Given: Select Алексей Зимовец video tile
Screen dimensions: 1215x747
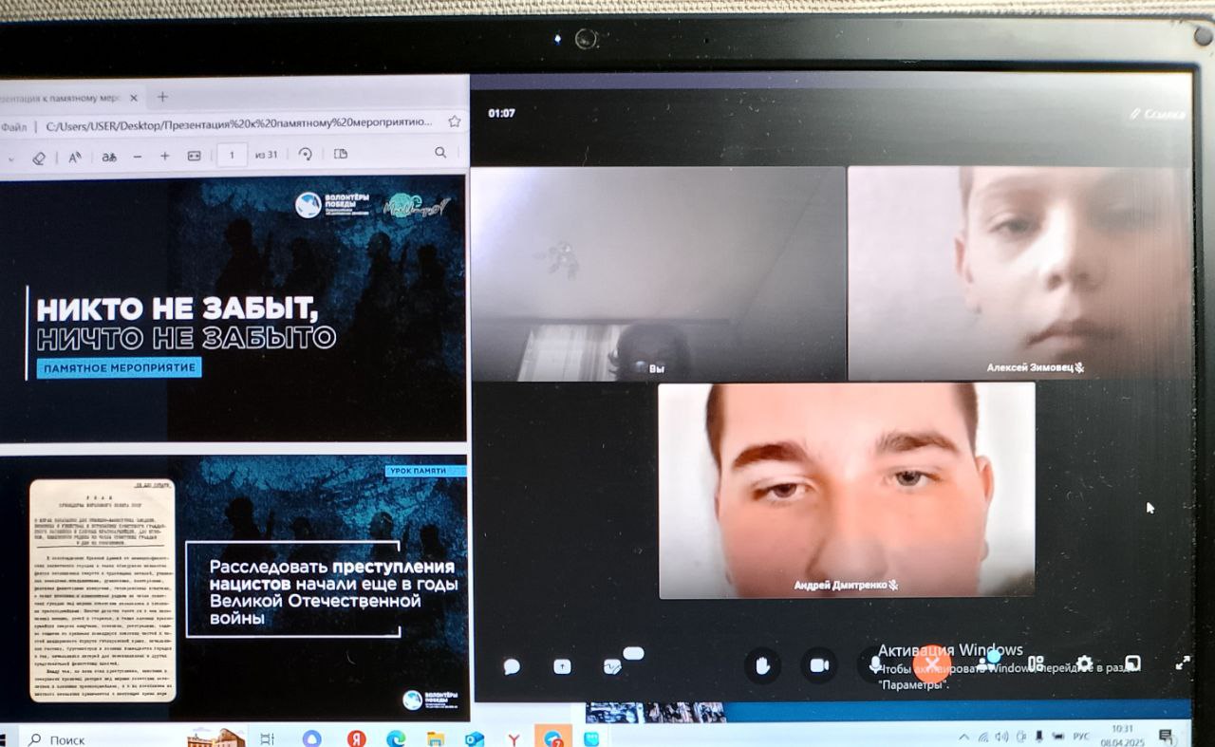Looking at the screenshot, I should click(1019, 273).
